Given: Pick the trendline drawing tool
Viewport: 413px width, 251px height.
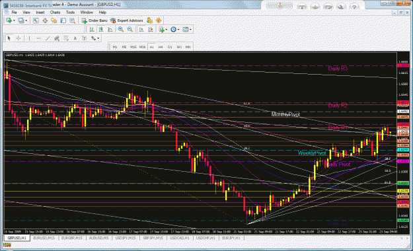Looking at the screenshot, I should point(48,38).
